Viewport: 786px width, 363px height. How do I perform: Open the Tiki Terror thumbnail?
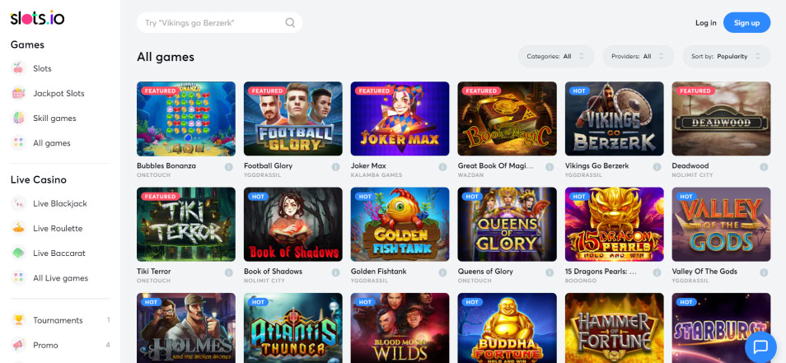(186, 225)
